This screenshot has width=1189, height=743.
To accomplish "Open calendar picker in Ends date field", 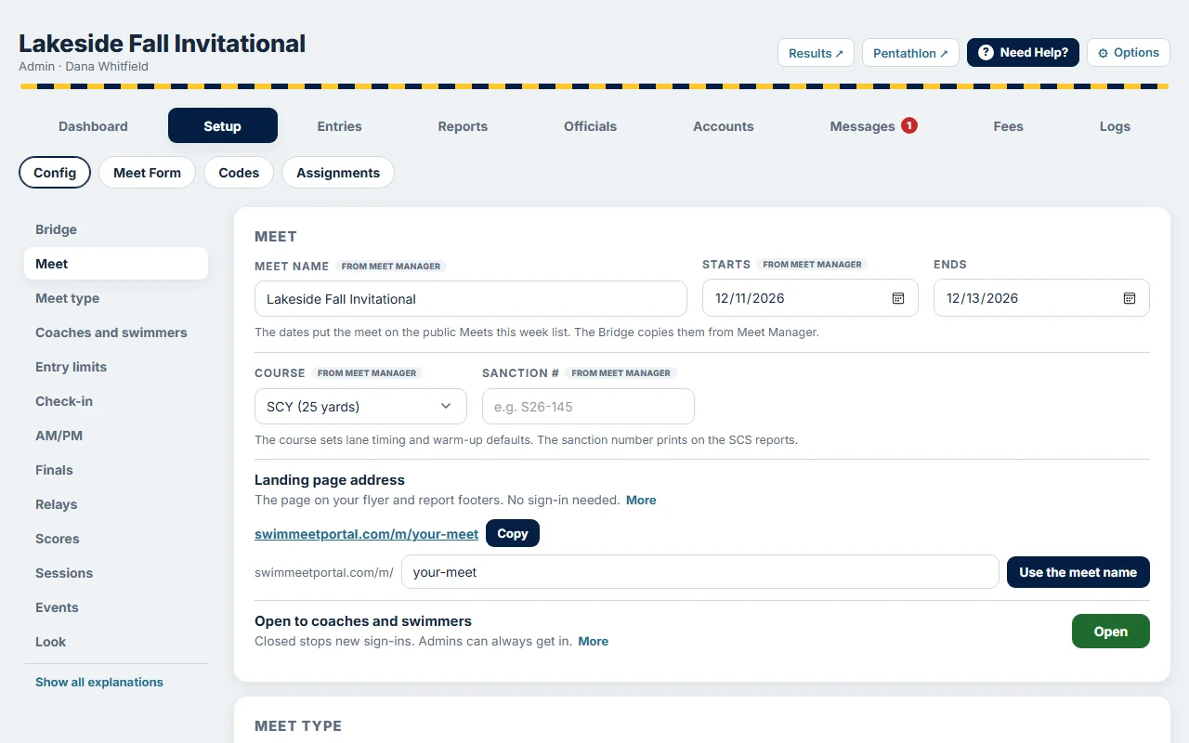I will click(1130, 298).
